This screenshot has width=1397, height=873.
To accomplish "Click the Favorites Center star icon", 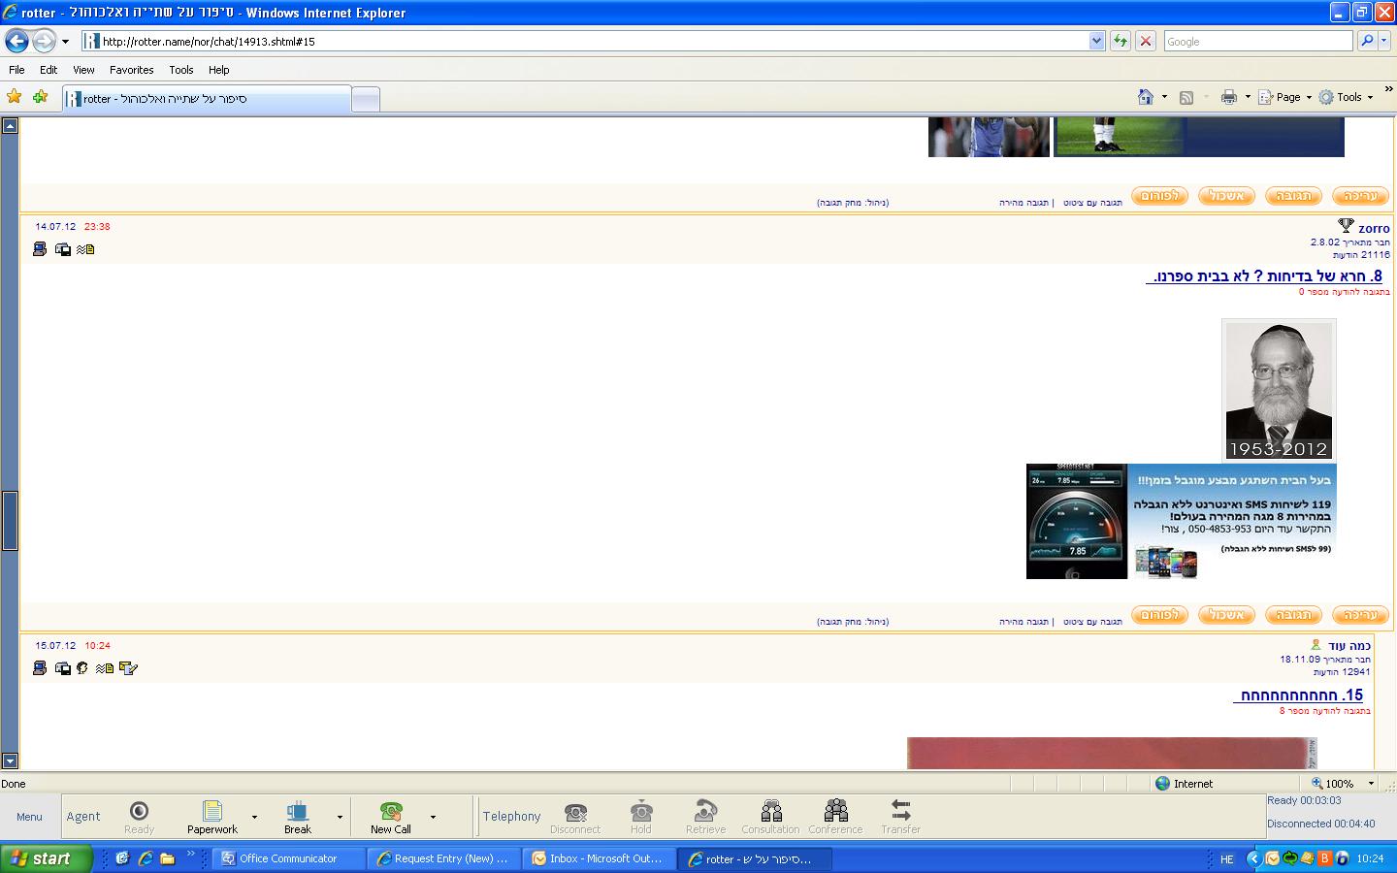I will [15, 97].
